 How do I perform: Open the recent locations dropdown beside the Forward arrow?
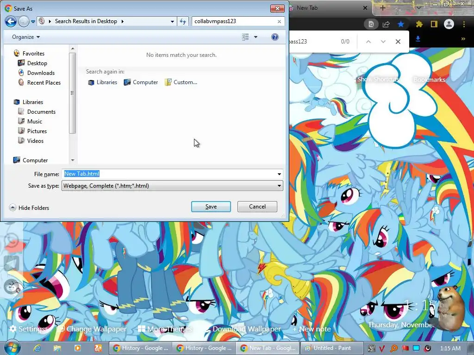tap(33, 22)
